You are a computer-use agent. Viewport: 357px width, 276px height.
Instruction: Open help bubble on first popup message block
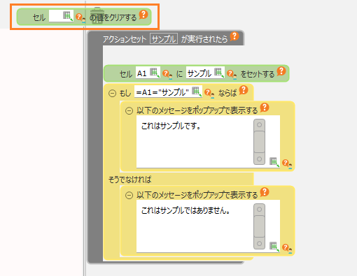pos(265,108)
